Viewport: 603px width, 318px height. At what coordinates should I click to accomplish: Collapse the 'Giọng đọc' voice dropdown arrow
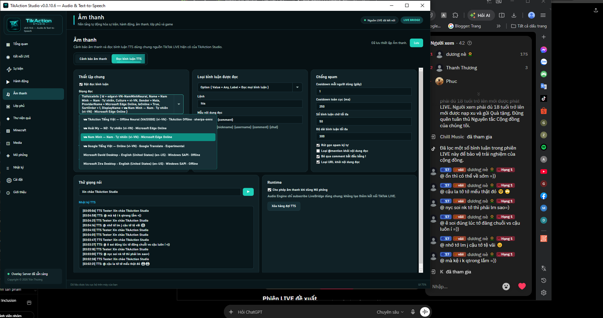179,104
